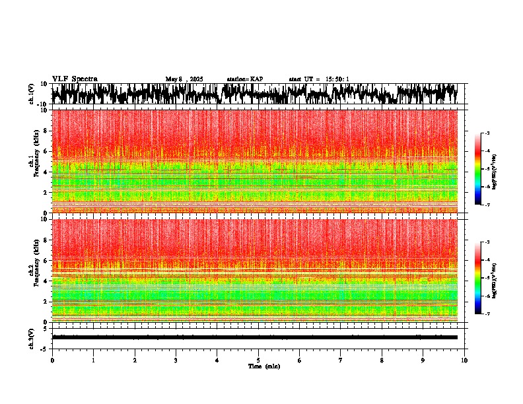
Task: Click the 'ch.3(V)' axis label
Action: coord(32,339)
